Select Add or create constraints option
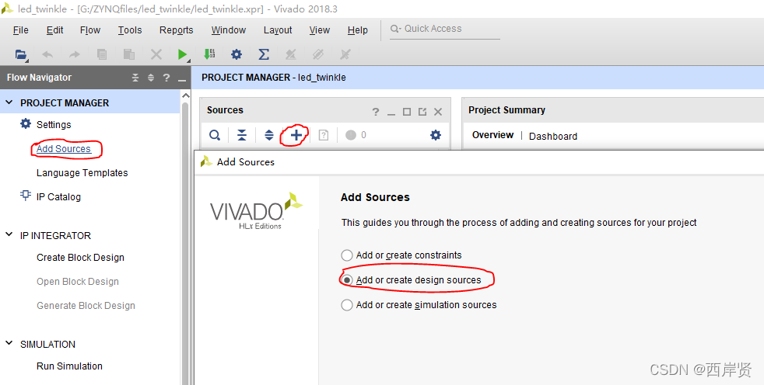 [x=347, y=255]
